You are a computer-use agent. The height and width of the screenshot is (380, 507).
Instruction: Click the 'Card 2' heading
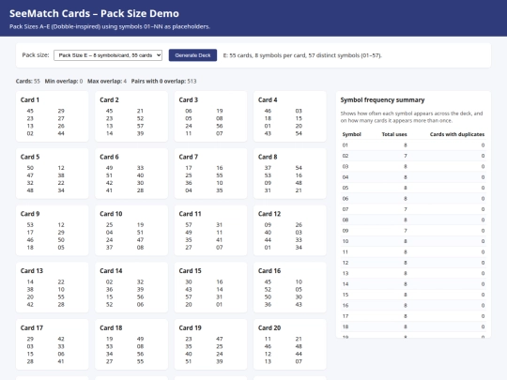tap(109, 99)
